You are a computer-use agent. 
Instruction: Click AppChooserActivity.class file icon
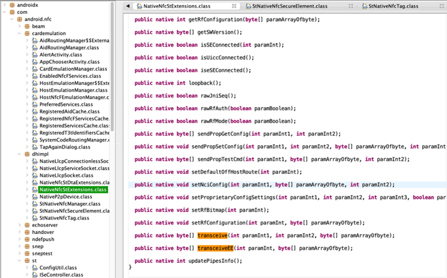click(x=34, y=62)
